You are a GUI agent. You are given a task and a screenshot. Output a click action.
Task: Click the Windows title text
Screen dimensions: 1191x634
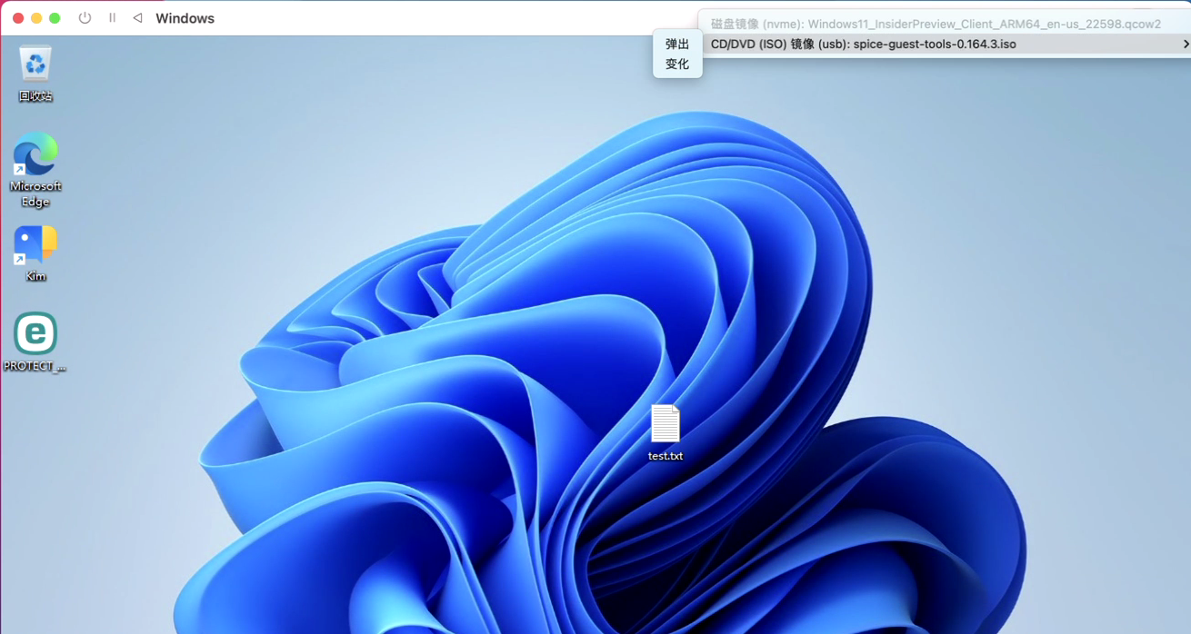185,18
